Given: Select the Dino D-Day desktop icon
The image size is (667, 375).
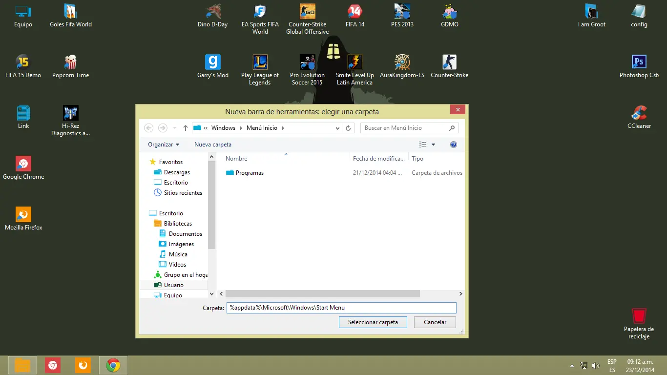Looking at the screenshot, I should 212,16.
